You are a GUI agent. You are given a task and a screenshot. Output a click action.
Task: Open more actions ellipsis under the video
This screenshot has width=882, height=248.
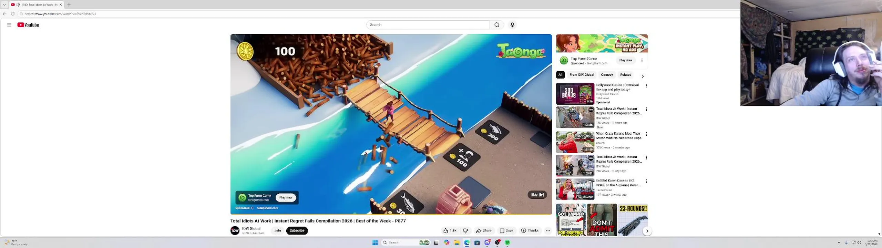click(x=548, y=231)
